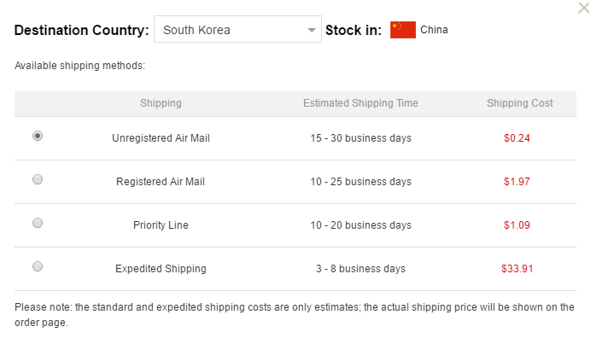This screenshot has height=344, width=591.
Task: Click the $33.91 shipping cost
Action: point(518,269)
